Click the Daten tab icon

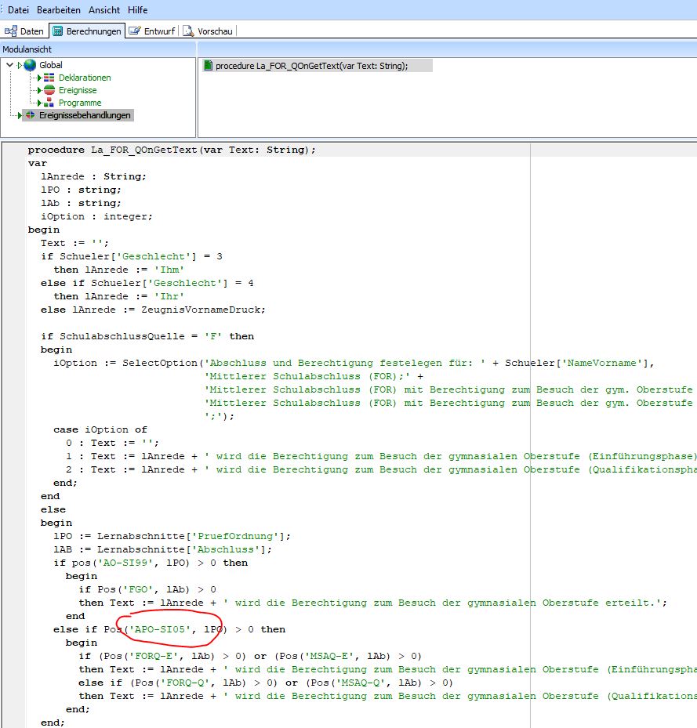(x=11, y=31)
